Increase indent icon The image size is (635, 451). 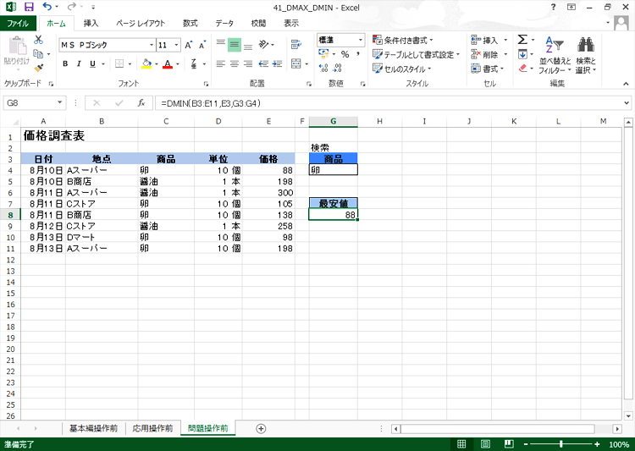(x=278, y=64)
